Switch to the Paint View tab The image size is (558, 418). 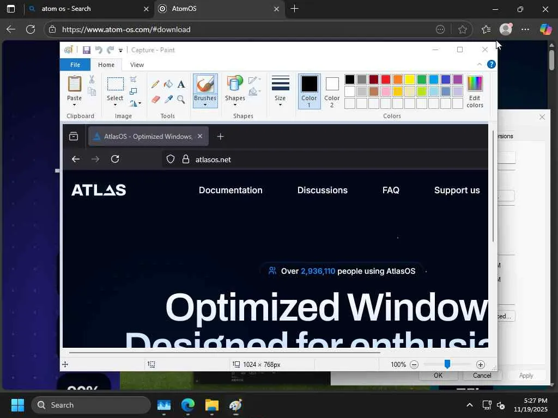coord(137,65)
